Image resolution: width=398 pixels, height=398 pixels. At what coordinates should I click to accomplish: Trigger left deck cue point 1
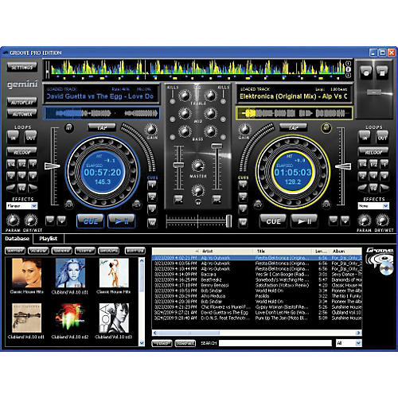click(x=152, y=185)
